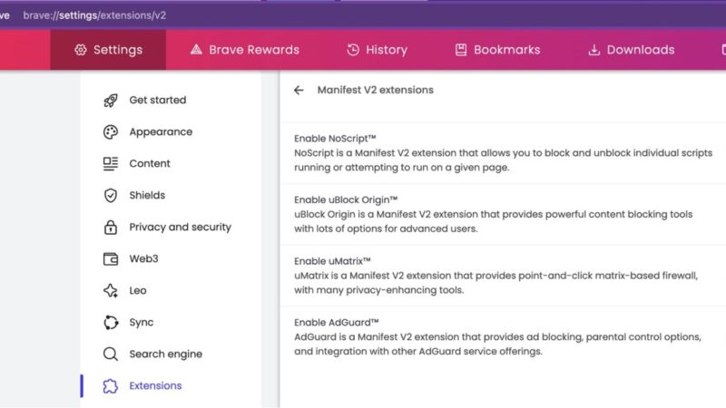The image size is (726, 408).
Task: Click the layout icon beside Content
Action: click(111, 163)
